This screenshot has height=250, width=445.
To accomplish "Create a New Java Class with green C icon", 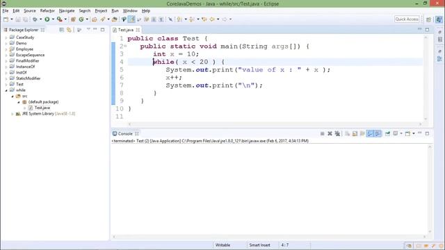I will point(81,19).
